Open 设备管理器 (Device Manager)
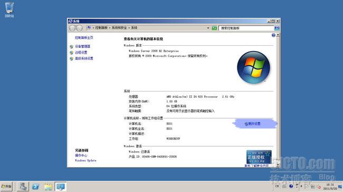The height and width of the screenshot is (192, 343). (82, 46)
